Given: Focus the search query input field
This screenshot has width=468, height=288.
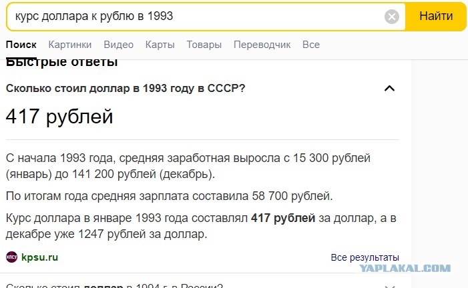Looking at the screenshot, I should click(x=194, y=17).
